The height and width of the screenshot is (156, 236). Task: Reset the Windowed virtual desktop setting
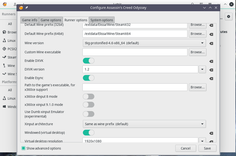point(211,133)
